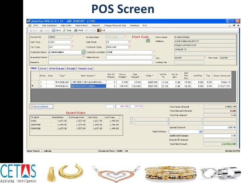Click the Cancel toolbar icon
This screenshot has height=183, width=244.
coord(87,30)
